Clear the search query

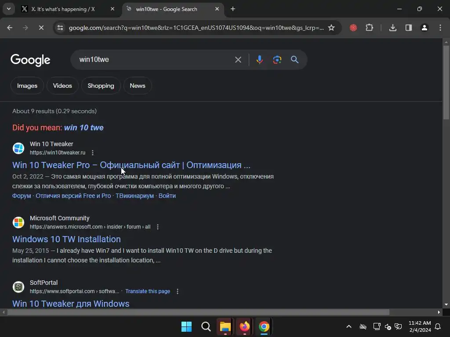click(238, 60)
